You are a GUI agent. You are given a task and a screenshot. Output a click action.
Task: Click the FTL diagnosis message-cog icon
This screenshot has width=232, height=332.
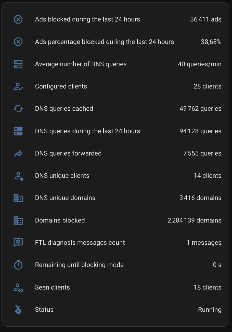pos(18,243)
